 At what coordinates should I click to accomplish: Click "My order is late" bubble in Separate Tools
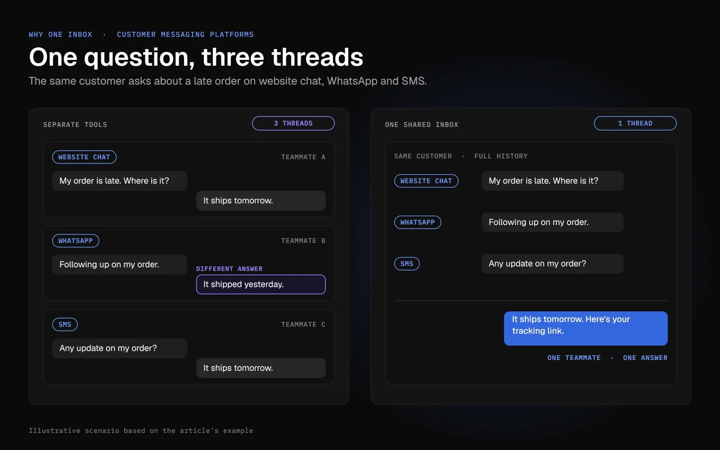coord(120,181)
